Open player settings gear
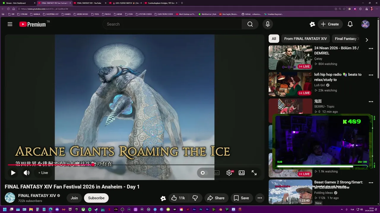 229,173
